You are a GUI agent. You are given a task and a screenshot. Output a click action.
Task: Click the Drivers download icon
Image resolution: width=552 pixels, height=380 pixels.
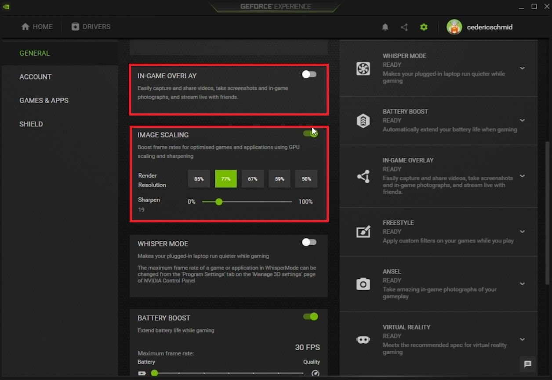[x=75, y=27]
